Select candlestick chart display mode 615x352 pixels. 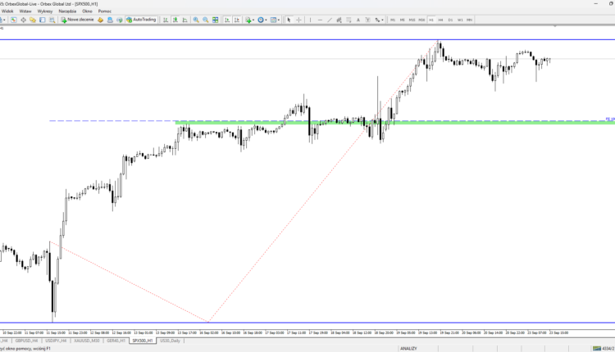pos(175,20)
